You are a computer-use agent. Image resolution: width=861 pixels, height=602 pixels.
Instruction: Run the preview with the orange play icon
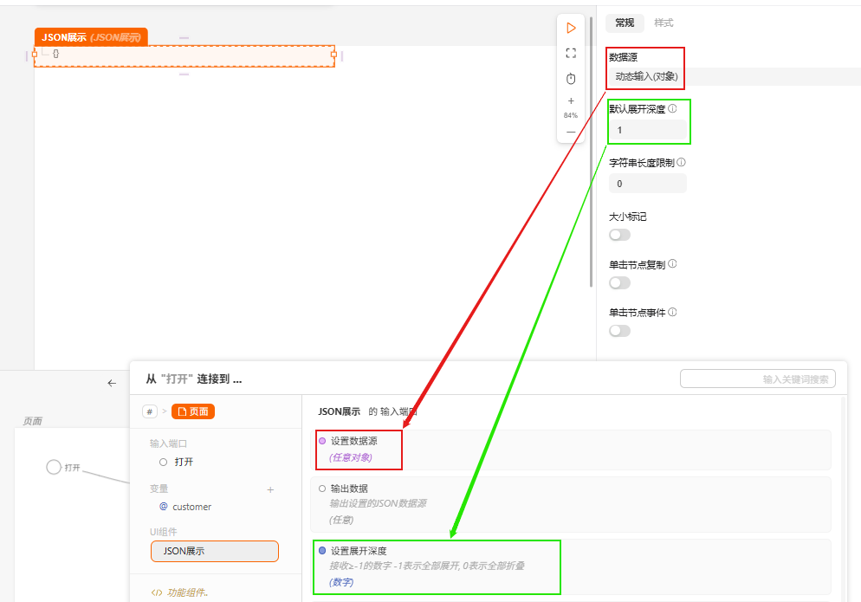[570, 26]
